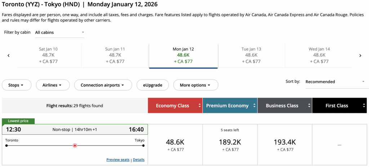
Task: Open Connection airports filter
Action: click(102, 85)
